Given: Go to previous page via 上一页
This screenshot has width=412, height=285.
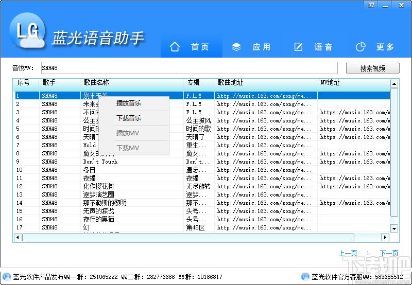Looking at the screenshot, I should 348,253.
